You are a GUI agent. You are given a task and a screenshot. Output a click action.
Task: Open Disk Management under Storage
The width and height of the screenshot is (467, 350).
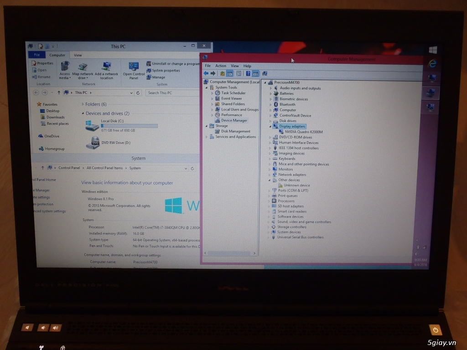(x=236, y=131)
